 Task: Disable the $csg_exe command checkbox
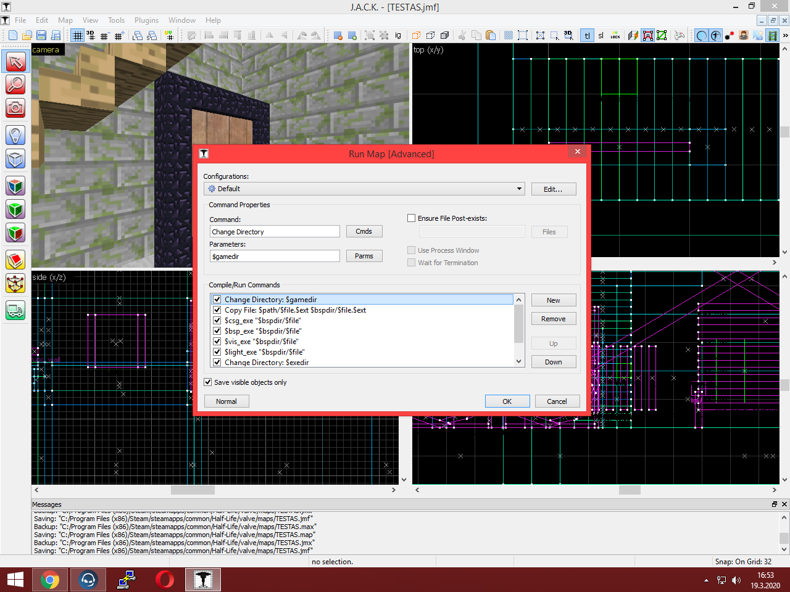click(217, 321)
